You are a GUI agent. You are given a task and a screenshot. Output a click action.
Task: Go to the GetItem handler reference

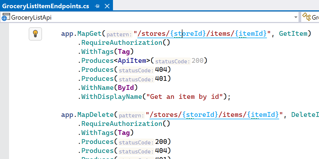293,34
